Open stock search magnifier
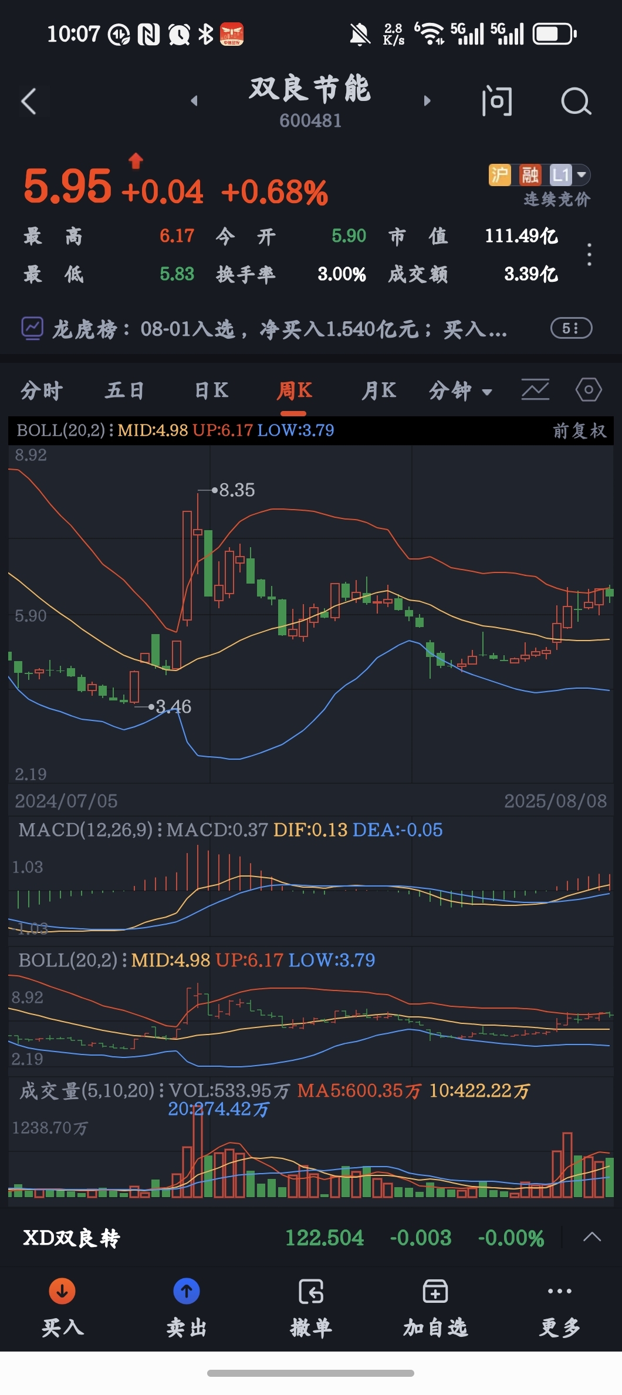This screenshot has height=1395, width=622. coord(576,102)
